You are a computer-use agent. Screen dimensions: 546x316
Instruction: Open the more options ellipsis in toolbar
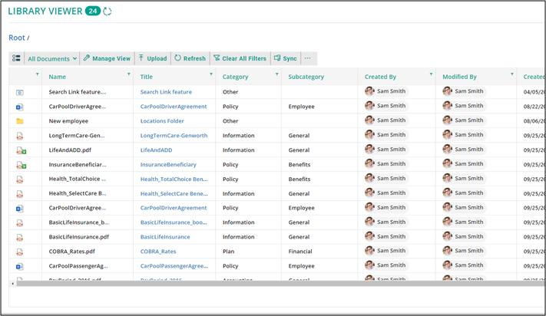pos(307,58)
